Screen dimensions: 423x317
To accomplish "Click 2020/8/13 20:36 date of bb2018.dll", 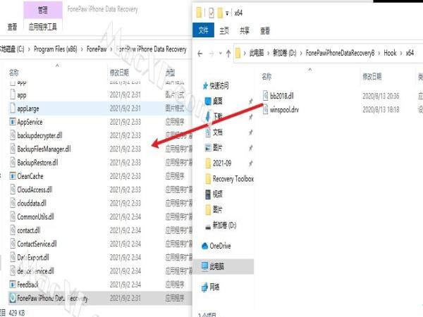I will point(381,96).
